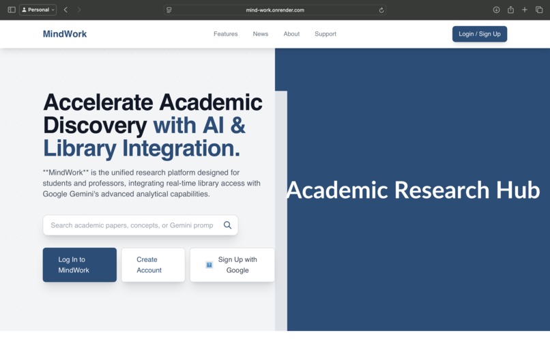Click Log In to MindWork button
Image resolution: width=550 pixels, height=344 pixels.
(80, 265)
